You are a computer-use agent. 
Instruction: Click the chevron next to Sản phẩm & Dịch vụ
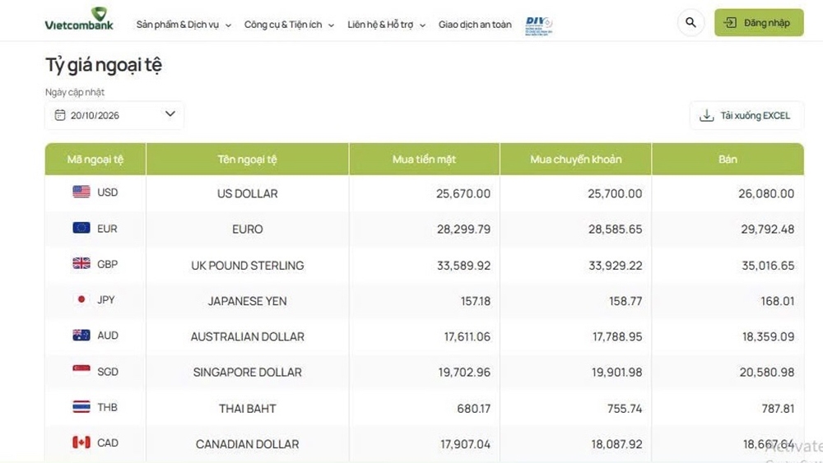(x=228, y=25)
